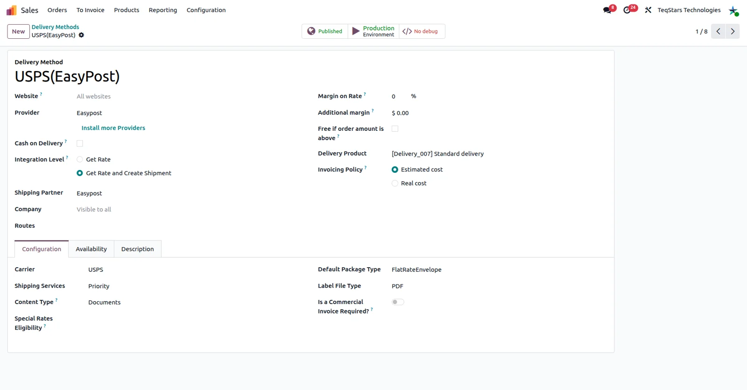This screenshot has height=390, width=747.
Task: Show Additional margin help question mark
Action: (x=373, y=111)
